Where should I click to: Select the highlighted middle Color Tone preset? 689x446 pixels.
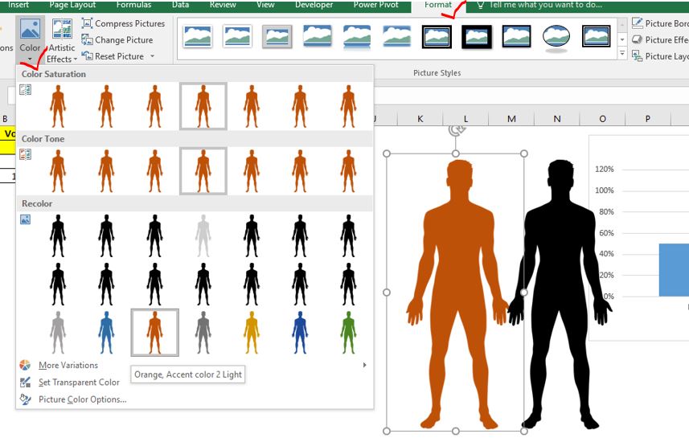tap(203, 171)
